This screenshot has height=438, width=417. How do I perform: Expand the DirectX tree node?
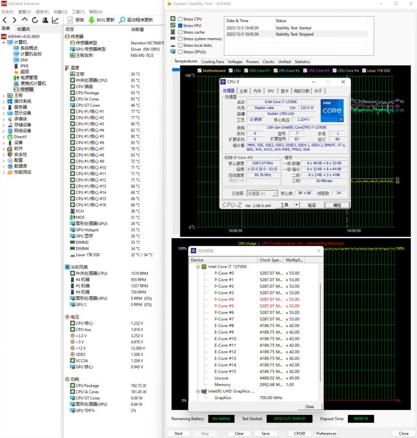pos(4,137)
